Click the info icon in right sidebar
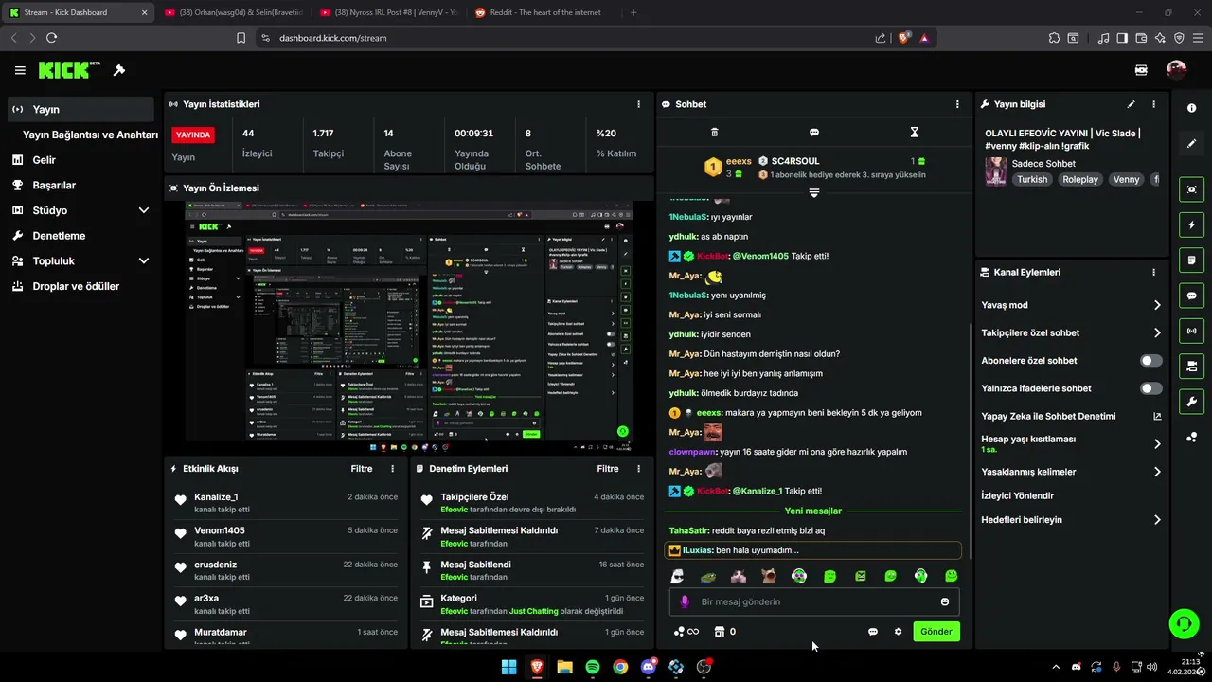The height and width of the screenshot is (682, 1212). pyautogui.click(x=1191, y=109)
